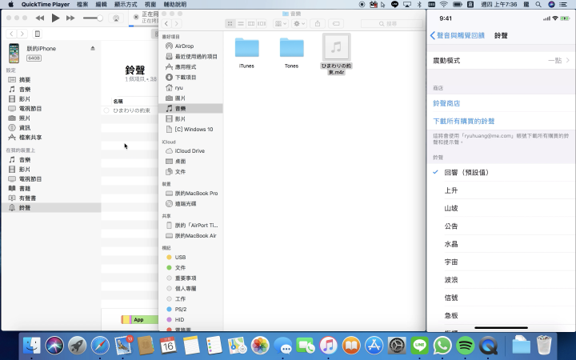The image size is (576, 360).
Task: Open 檔案 menu in menu bar
Action: (x=82, y=5)
